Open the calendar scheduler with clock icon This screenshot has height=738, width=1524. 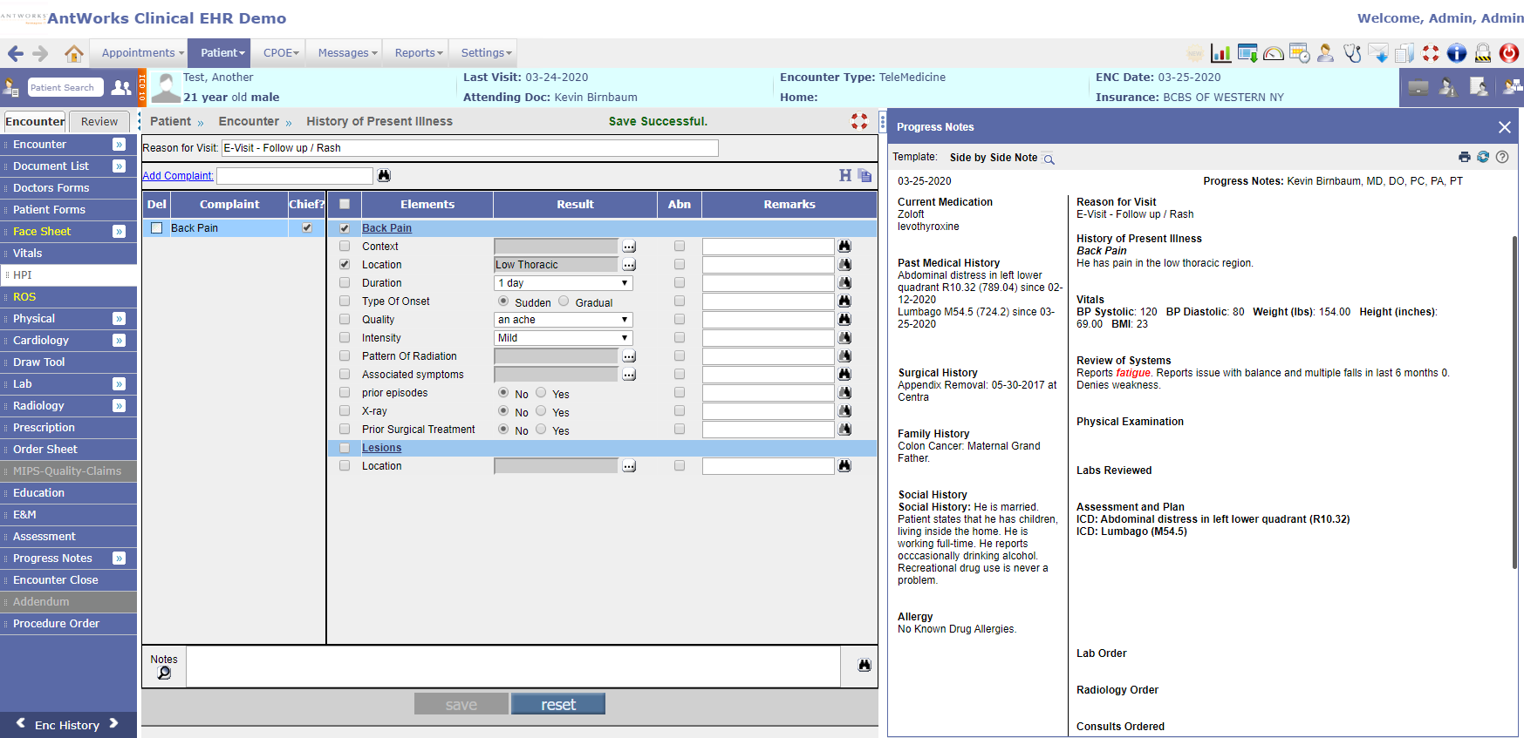click(x=1300, y=53)
